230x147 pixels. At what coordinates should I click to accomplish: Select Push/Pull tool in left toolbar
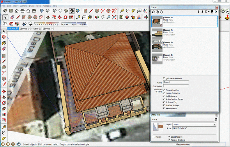coord(4,97)
